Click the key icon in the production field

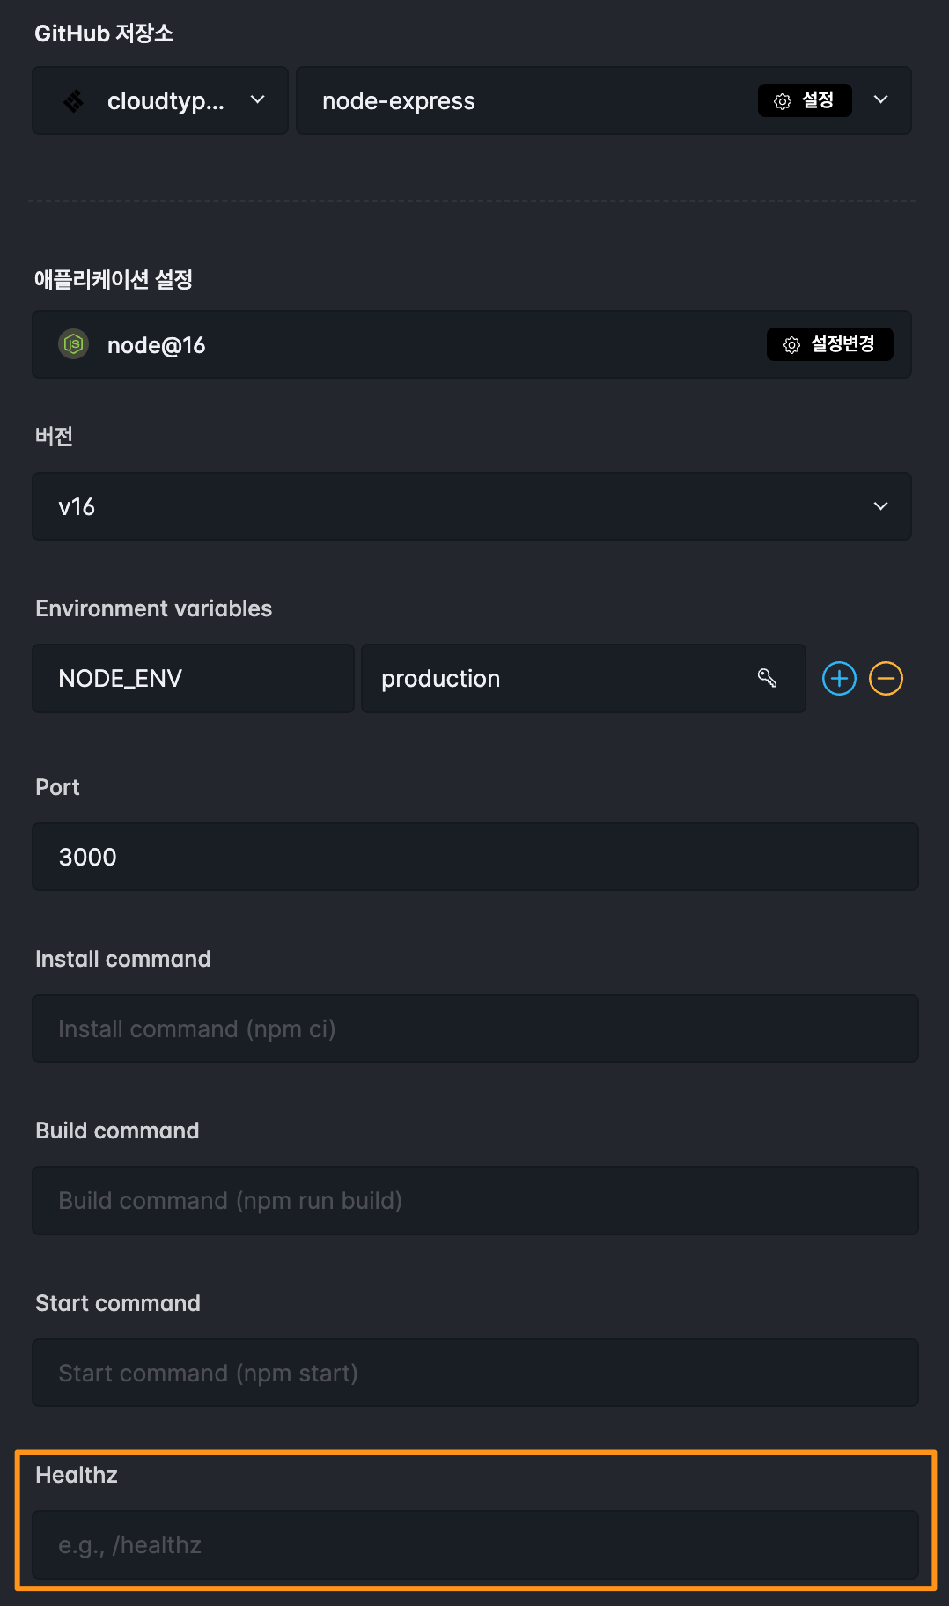[767, 677]
